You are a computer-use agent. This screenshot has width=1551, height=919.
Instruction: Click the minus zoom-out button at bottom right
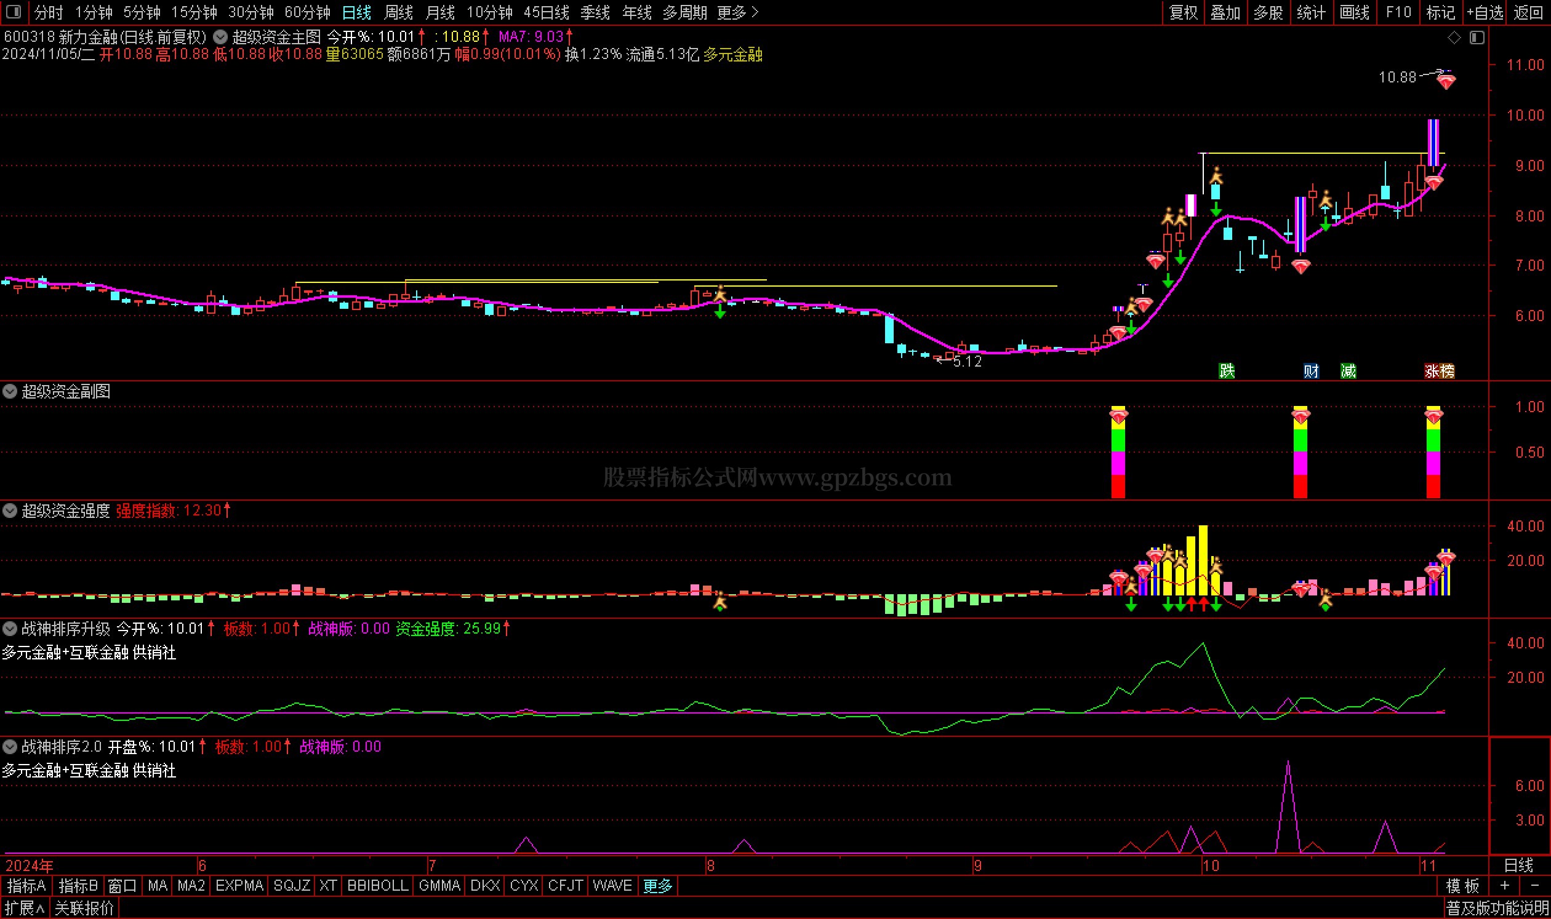[1534, 886]
